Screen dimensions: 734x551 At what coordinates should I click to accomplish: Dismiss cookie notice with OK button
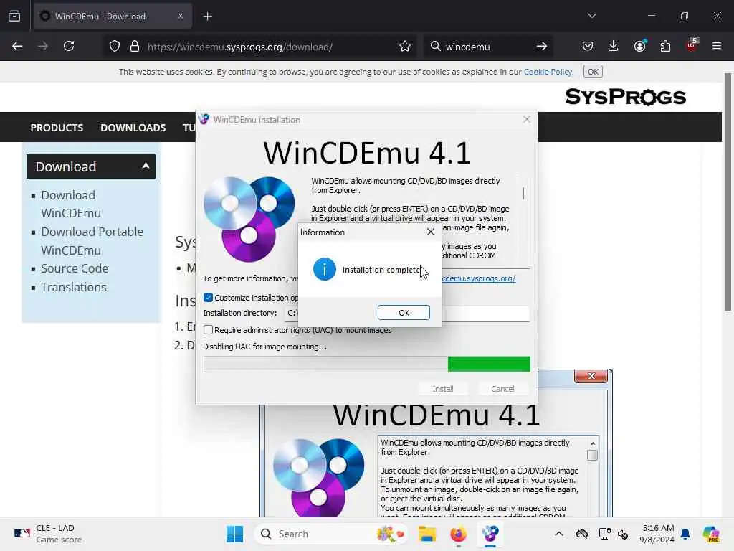coord(593,72)
